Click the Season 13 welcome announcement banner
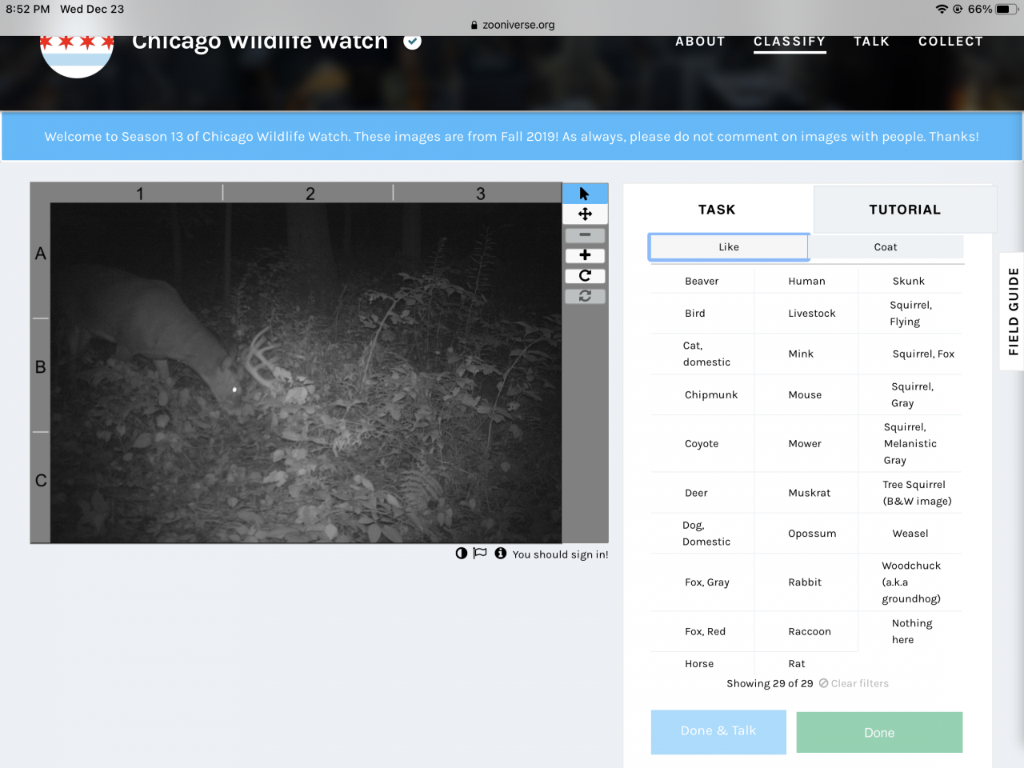The width and height of the screenshot is (1024, 768). click(512, 137)
